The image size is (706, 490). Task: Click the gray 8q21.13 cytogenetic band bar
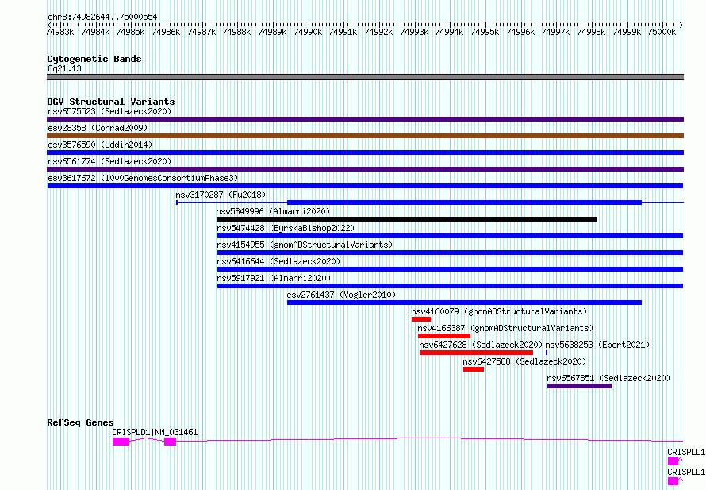[365, 77]
